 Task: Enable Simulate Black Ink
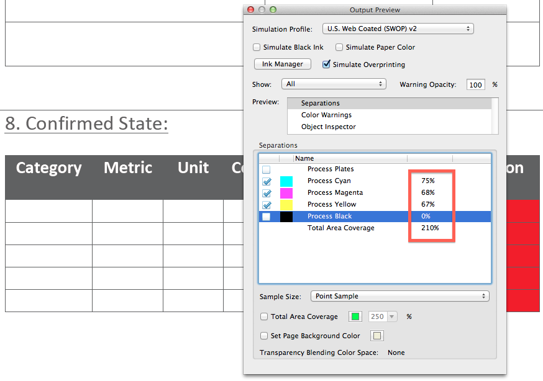(257, 47)
